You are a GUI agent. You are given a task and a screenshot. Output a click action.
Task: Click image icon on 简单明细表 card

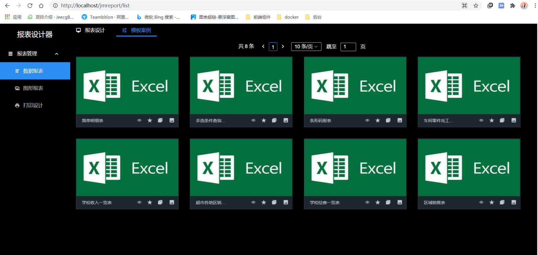pos(172,120)
